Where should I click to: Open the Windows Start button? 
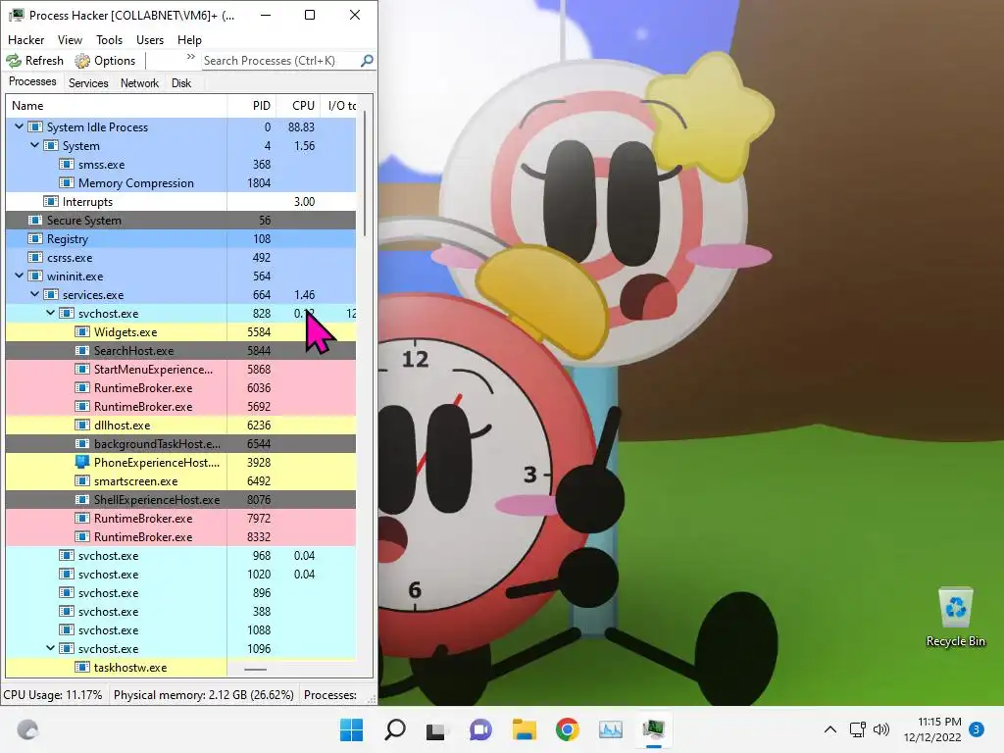pyautogui.click(x=351, y=729)
